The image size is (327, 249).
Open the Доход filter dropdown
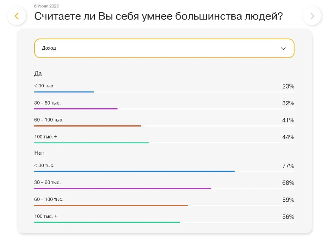coord(164,48)
